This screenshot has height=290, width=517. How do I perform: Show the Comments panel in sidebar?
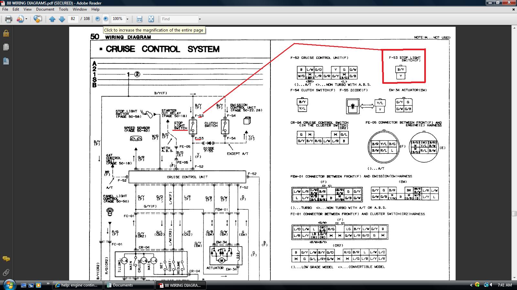[6, 259]
